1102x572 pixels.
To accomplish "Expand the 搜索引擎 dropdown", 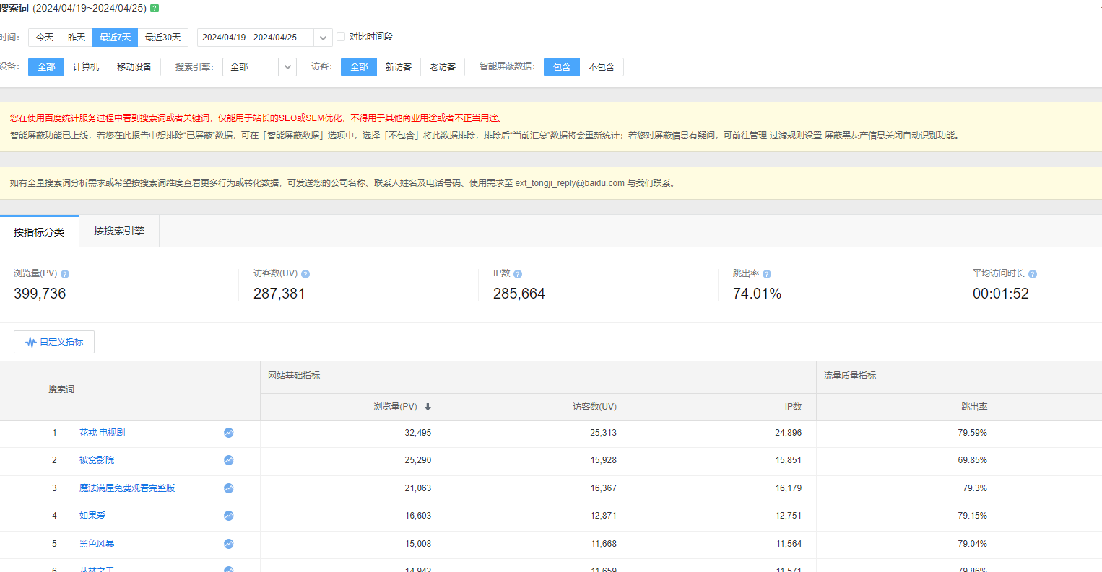I will click(x=287, y=67).
